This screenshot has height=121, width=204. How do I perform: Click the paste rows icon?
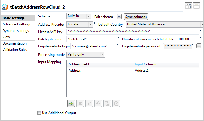116,103
